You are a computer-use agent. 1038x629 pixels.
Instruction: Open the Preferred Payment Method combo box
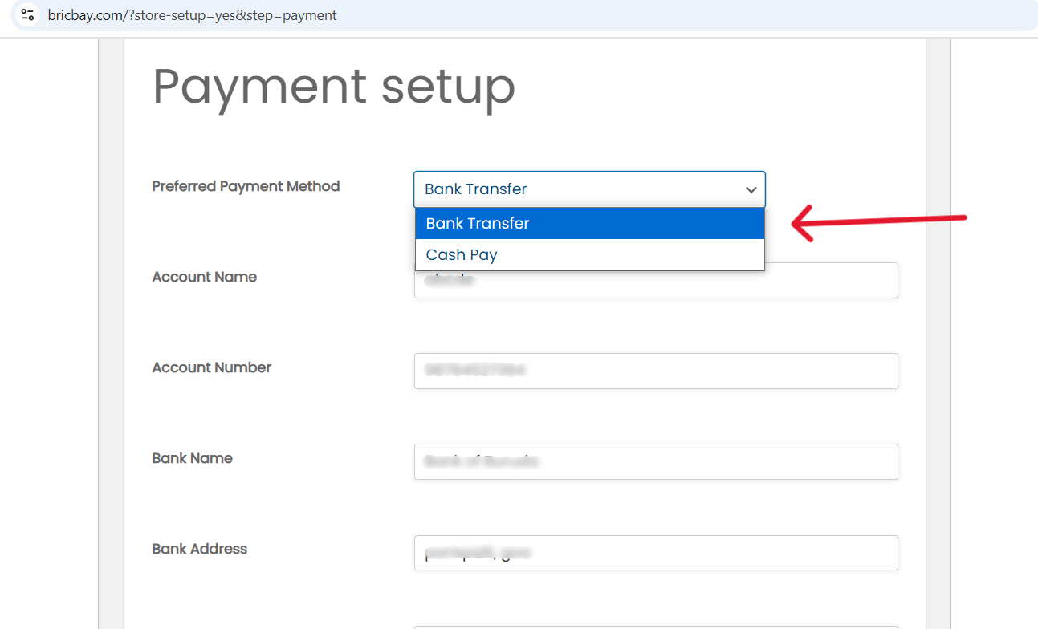click(x=578, y=189)
